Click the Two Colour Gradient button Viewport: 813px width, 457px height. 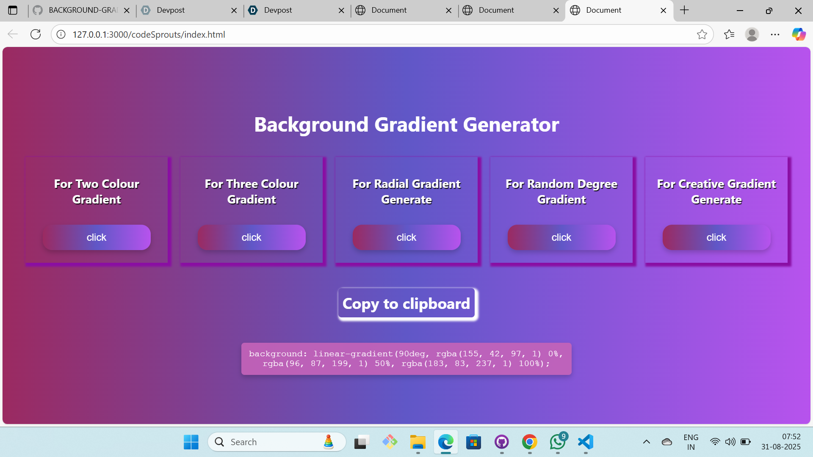[97, 237]
